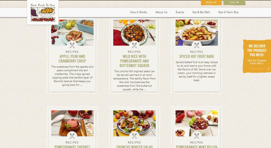The width and height of the screenshot is (271, 148).
Task: Click utensils icon on Wild Rice recipe card
Action: [134, 45]
